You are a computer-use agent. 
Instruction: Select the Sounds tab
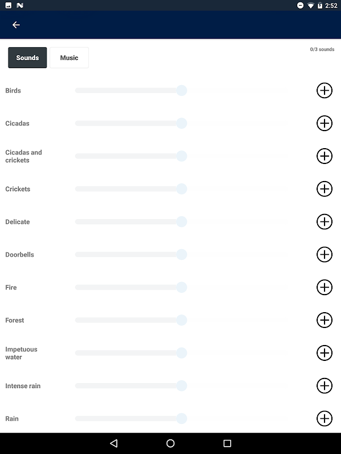[27, 58]
